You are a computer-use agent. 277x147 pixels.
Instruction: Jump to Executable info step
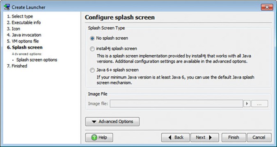tap(24, 22)
